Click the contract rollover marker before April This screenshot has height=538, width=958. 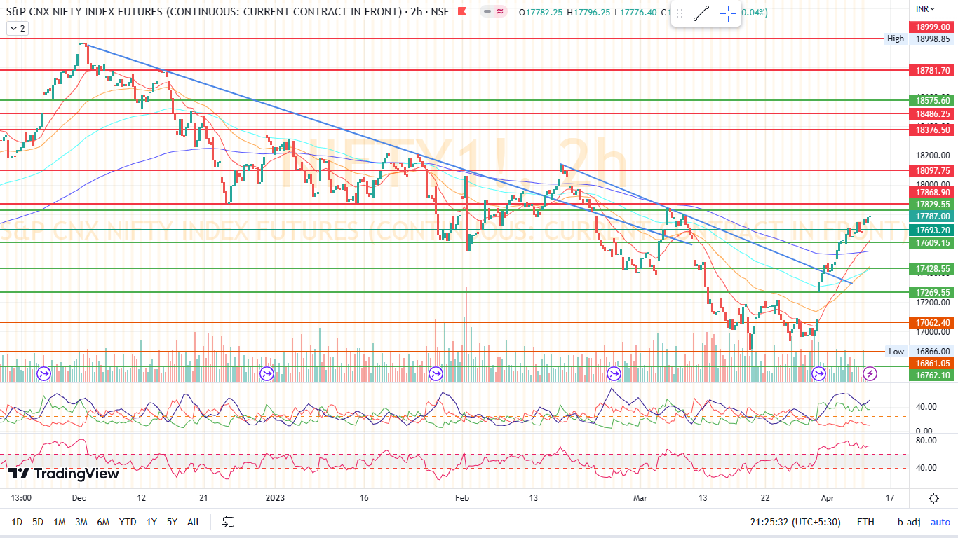tap(818, 374)
